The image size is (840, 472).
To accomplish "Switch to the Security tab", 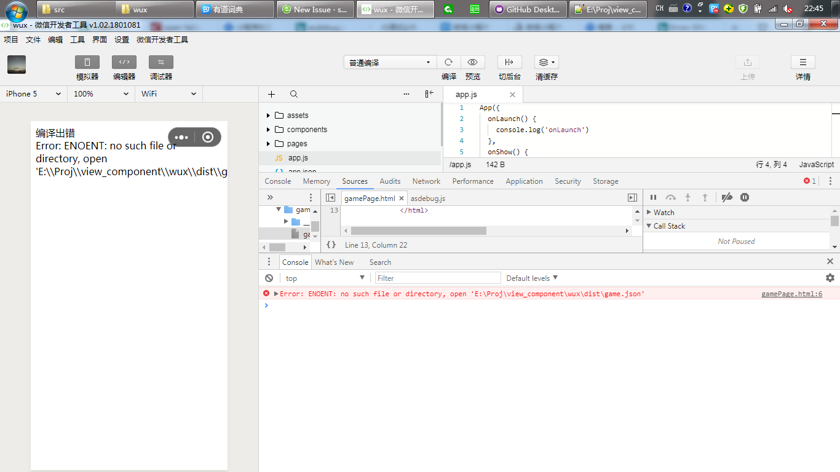I will 568,181.
